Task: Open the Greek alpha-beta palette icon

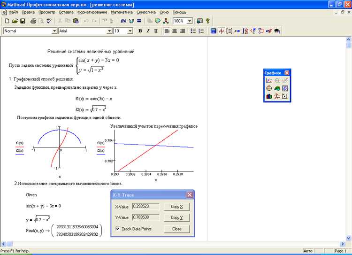Action: [269, 31]
